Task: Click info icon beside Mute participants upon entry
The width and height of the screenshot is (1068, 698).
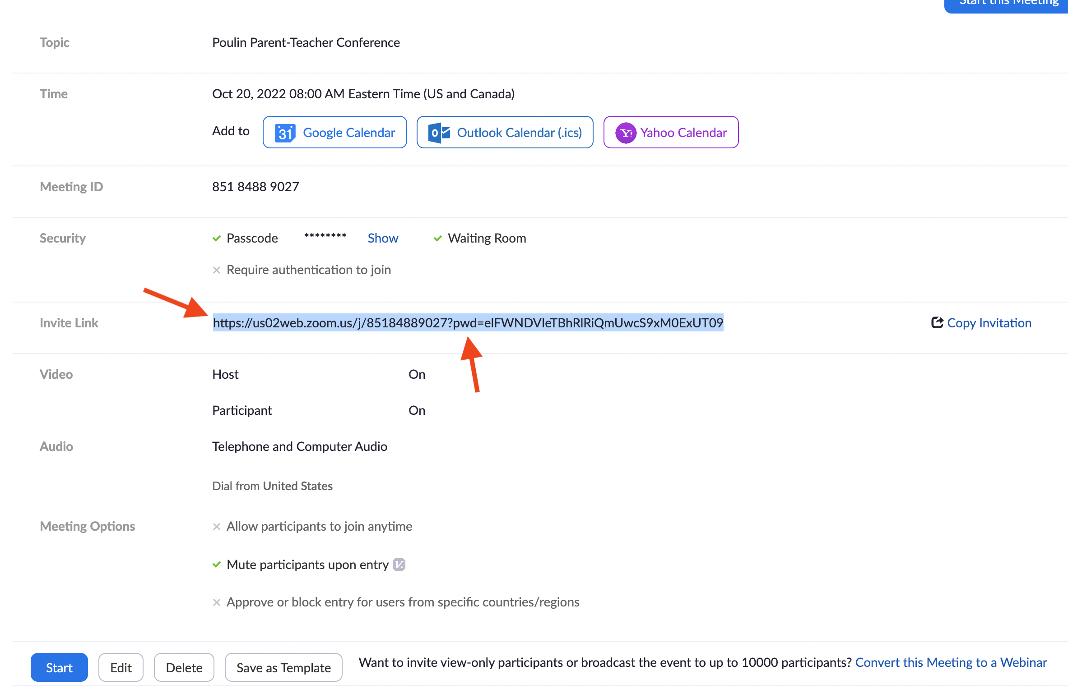Action: (399, 565)
